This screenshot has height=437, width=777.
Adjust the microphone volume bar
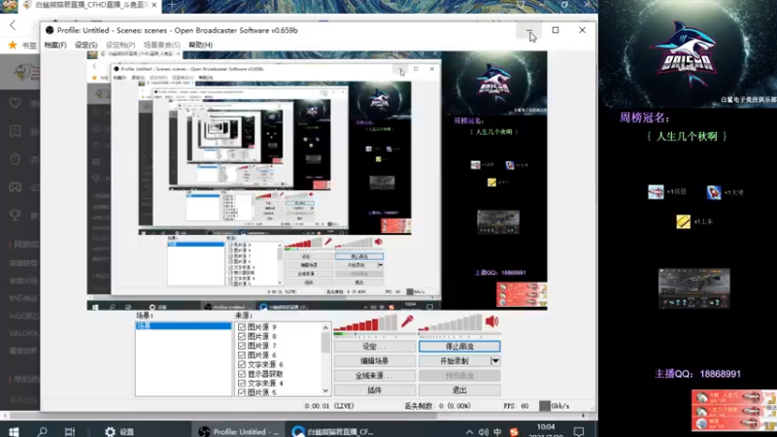pyautogui.click(x=365, y=323)
